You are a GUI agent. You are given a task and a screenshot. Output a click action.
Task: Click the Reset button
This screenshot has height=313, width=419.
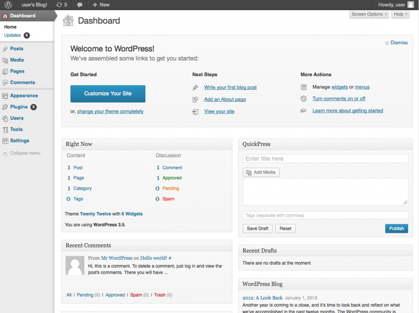[285, 229]
